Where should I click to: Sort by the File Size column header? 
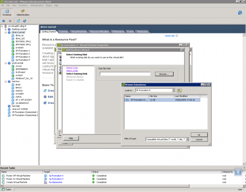161,96
